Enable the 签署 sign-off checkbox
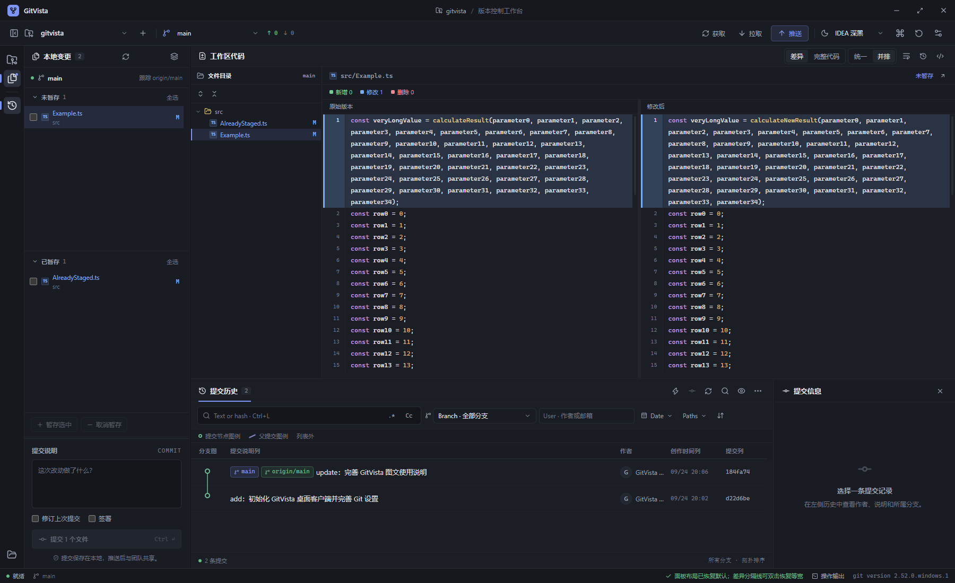Viewport: 955px width, 583px height. (x=92, y=518)
